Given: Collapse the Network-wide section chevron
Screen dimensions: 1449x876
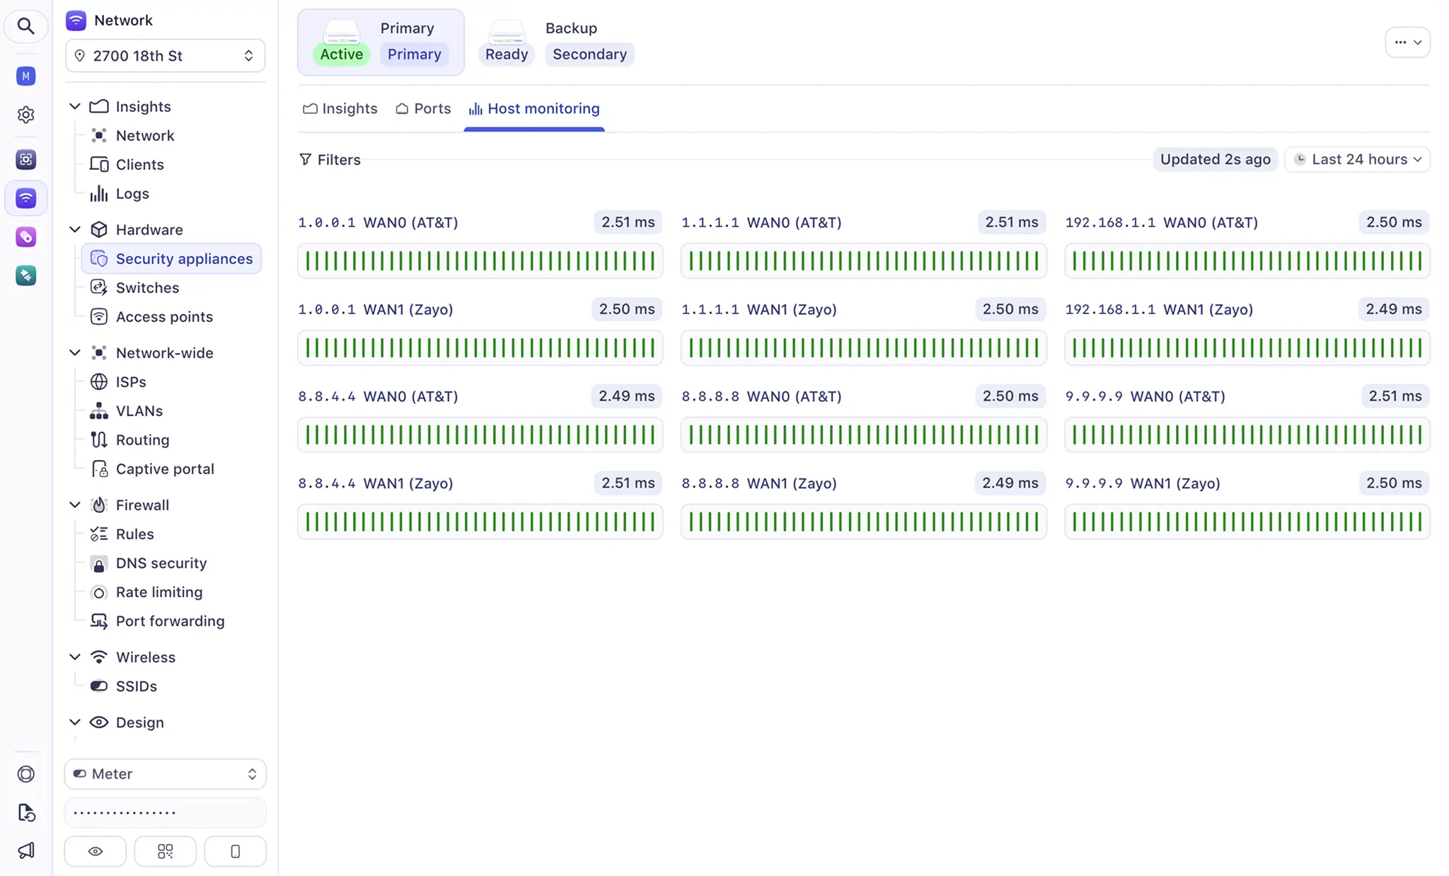Looking at the screenshot, I should pyautogui.click(x=75, y=352).
